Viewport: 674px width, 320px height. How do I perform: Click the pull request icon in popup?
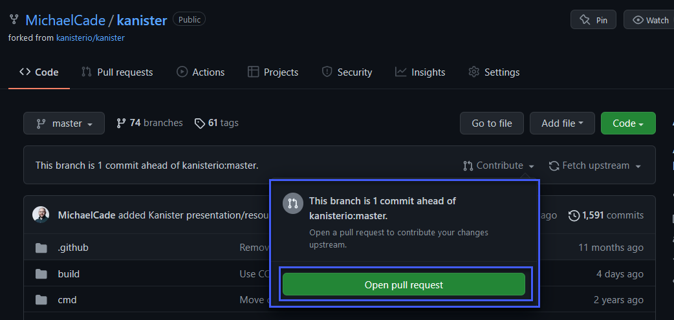pos(292,203)
